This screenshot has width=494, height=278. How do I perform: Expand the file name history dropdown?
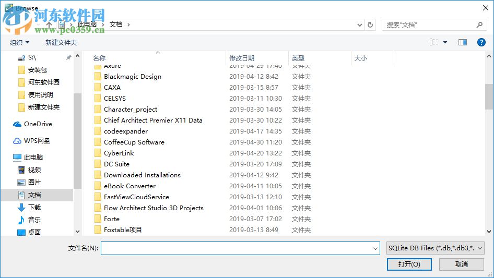coord(375,248)
